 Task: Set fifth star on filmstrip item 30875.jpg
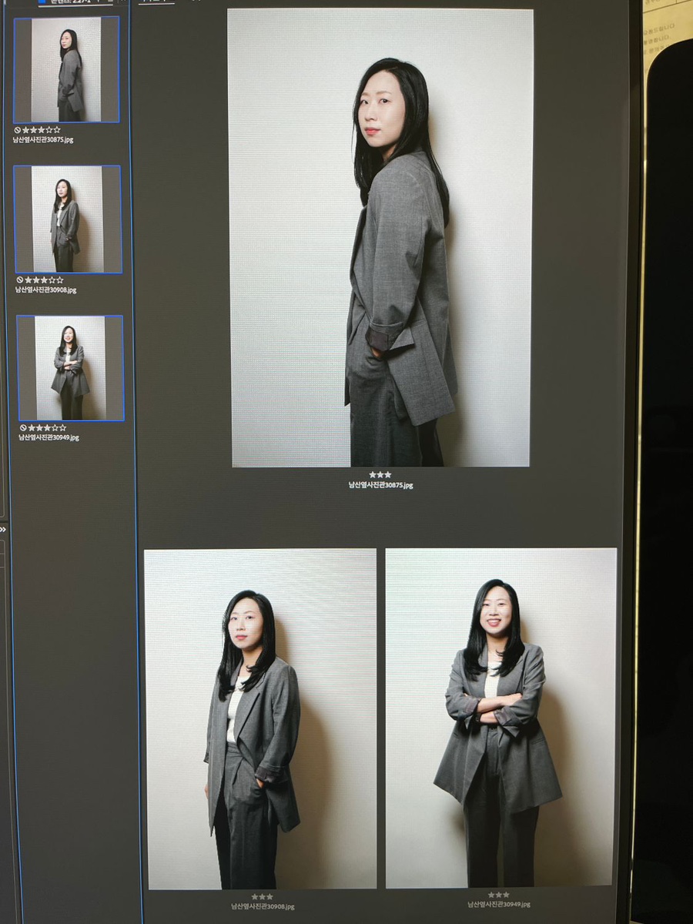pyautogui.click(x=57, y=130)
